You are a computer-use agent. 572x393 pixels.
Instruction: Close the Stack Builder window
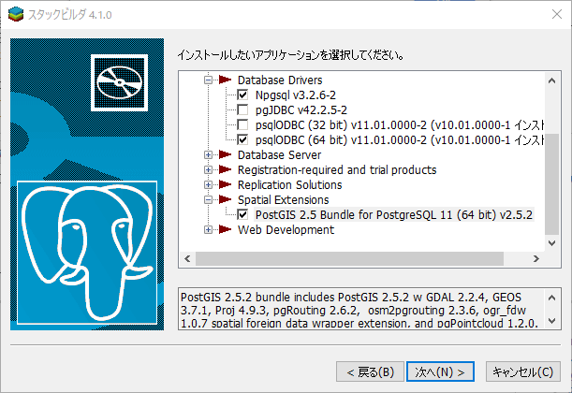(x=557, y=14)
